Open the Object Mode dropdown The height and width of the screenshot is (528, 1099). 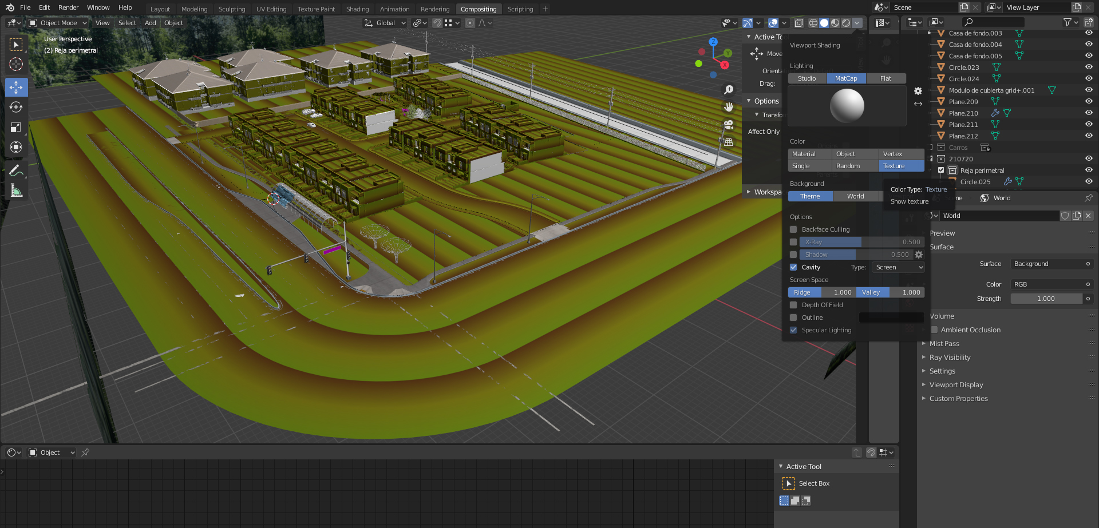(58, 23)
